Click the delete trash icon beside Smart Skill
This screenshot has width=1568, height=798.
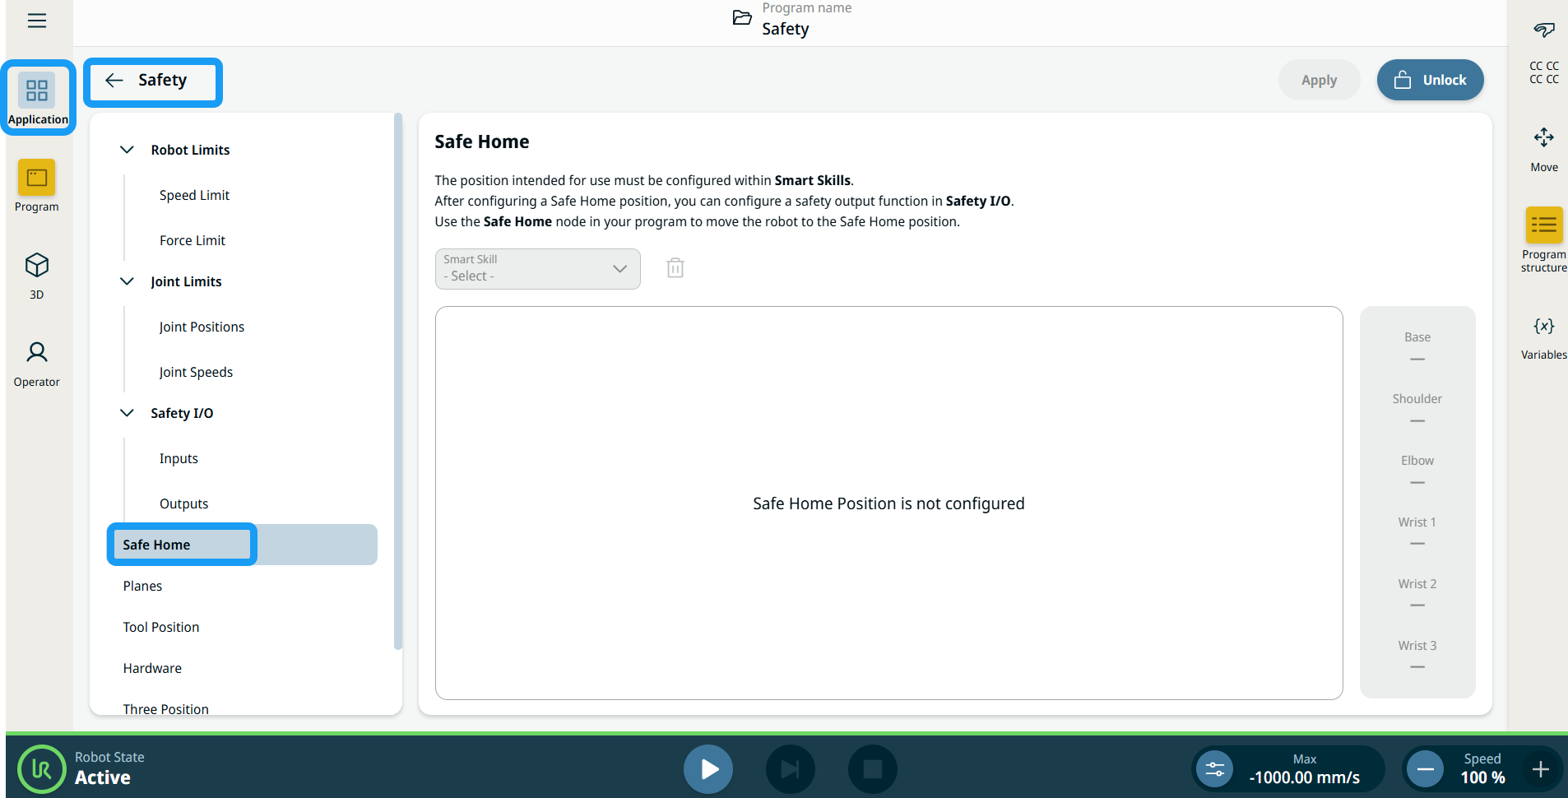pyautogui.click(x=675, y=268)
